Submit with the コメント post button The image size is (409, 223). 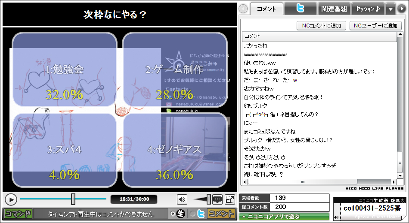(221, 214)
